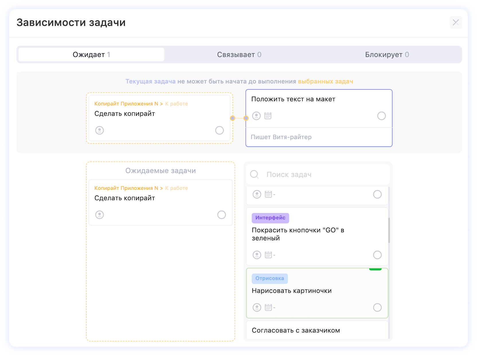Click magnifier icon in task search field
477x356 pixels.
(x=254, y=174)
